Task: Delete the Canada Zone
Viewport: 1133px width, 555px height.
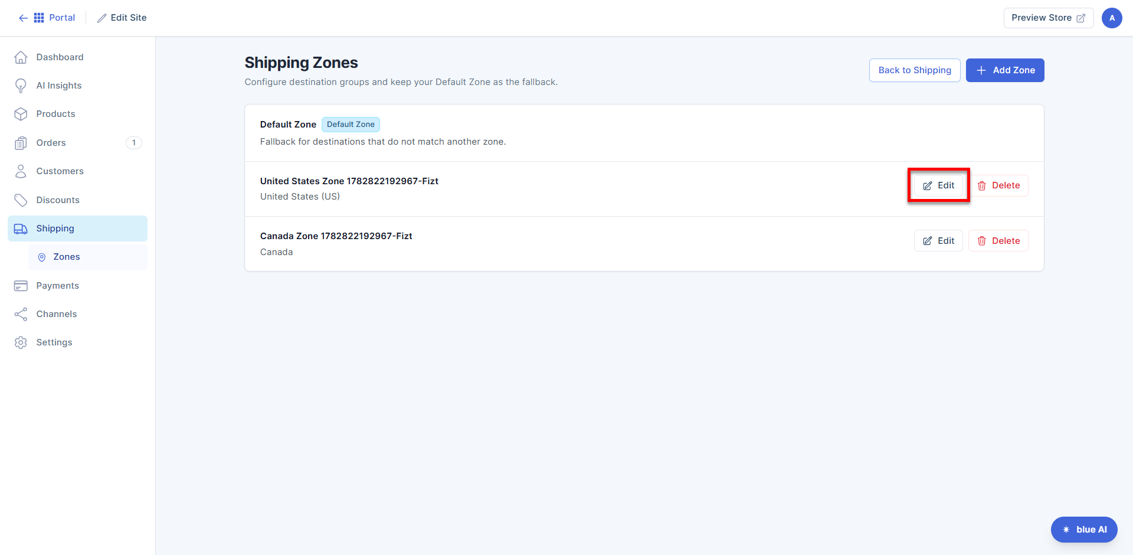Action: click(x=998, y=241)
